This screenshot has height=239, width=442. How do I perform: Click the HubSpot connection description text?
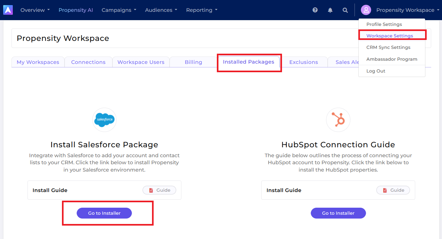(x=338, y=163)
